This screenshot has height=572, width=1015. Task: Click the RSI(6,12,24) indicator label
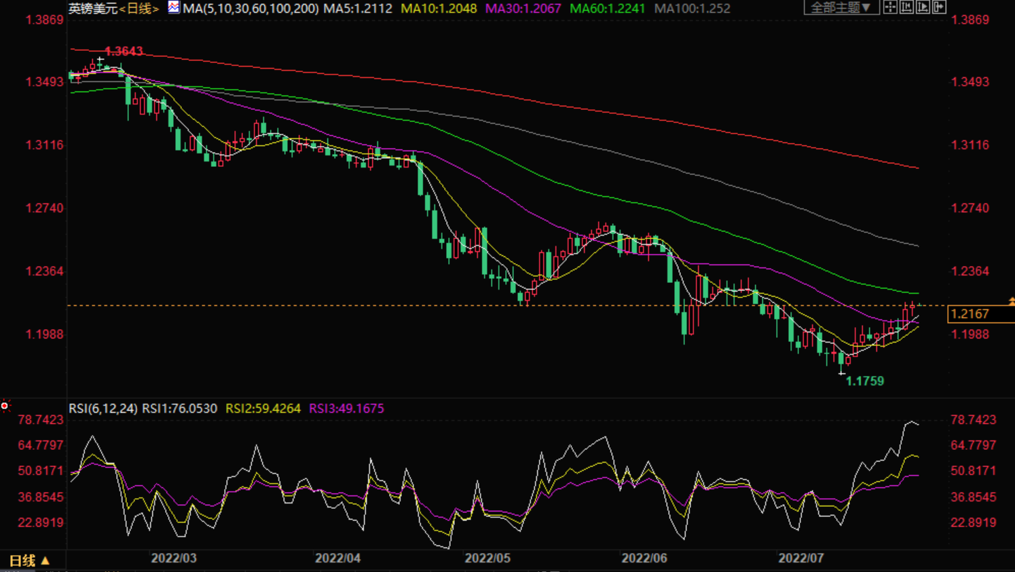point(103,408)
